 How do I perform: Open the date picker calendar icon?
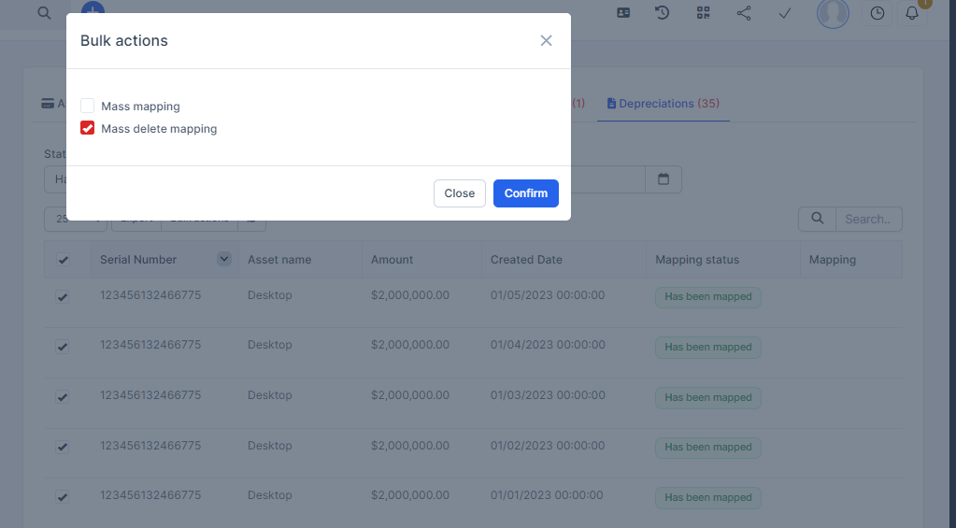click(663, 179)
